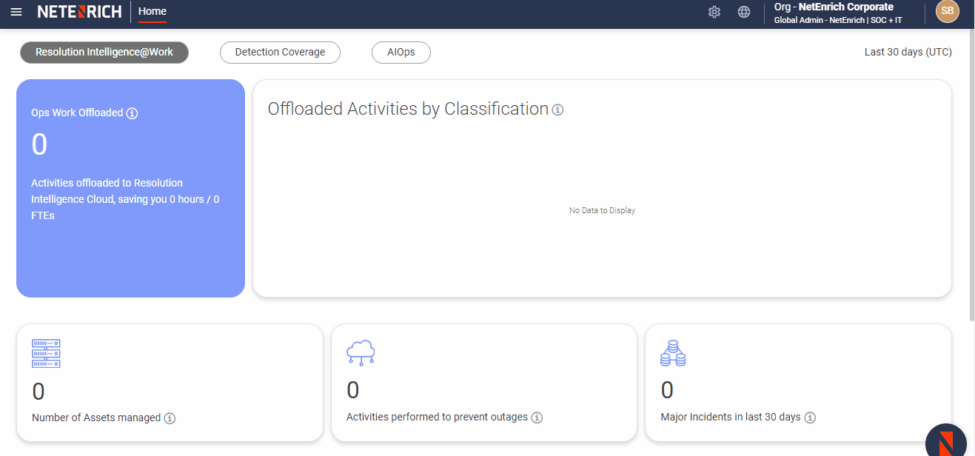Viewport: 975px width, 456px height.
Task: Click the NetEnrich logo
Action: tap(79, 12)
